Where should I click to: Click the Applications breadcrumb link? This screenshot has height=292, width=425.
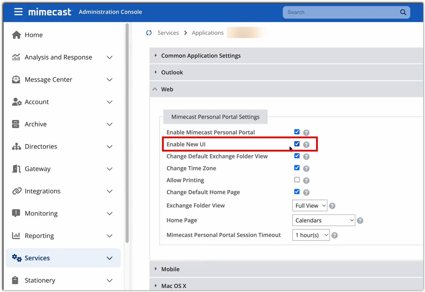point(207,33)
